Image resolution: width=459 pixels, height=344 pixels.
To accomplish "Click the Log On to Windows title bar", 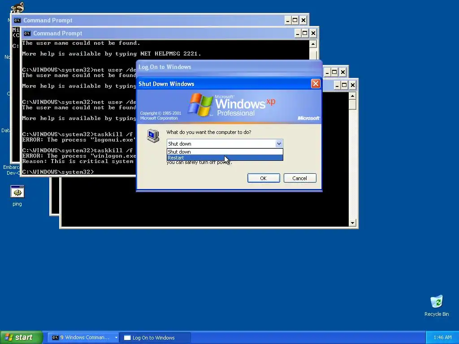I will point(229,67).
